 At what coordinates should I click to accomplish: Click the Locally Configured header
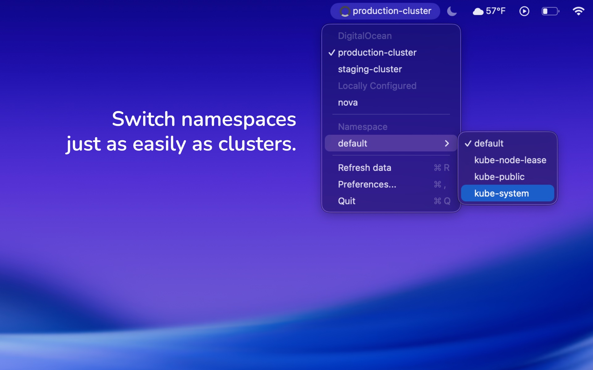(377, 86)
